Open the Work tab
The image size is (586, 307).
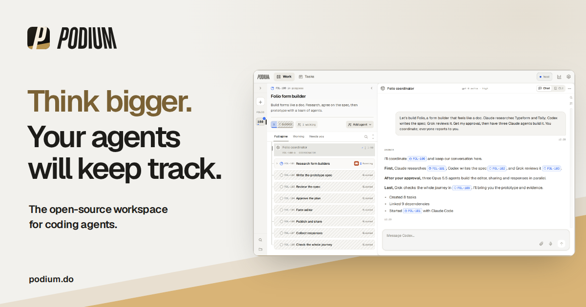pos(284,77)
